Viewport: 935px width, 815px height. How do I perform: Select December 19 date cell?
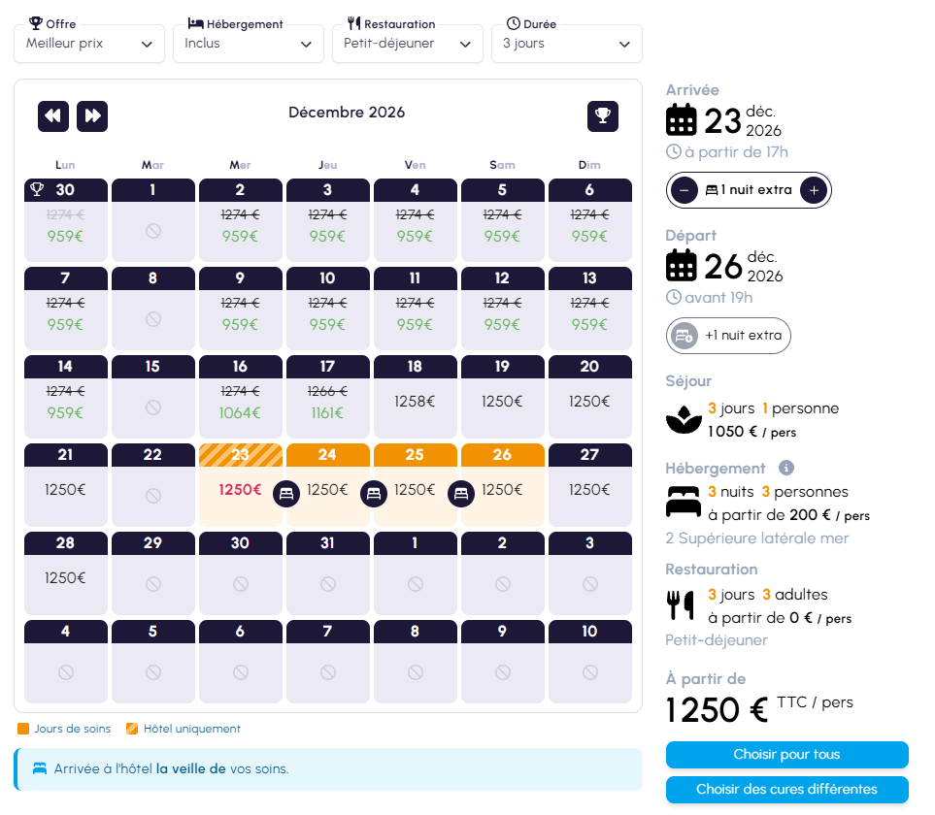pyautogui.click(x=503, y=396)
